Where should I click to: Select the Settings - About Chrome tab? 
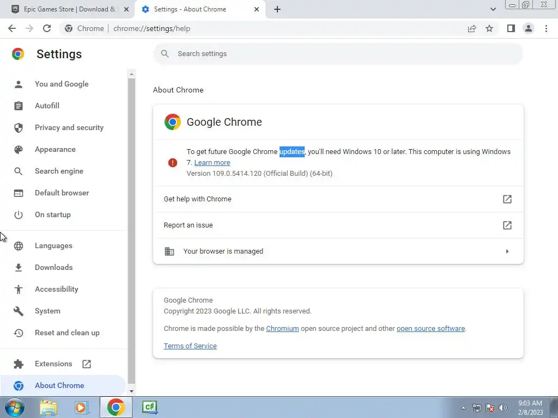click(x=199, y=9)
